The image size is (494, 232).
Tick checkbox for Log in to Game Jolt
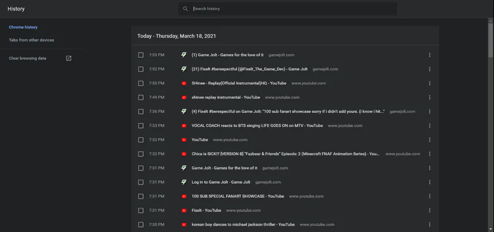click(x=141, y=182)
